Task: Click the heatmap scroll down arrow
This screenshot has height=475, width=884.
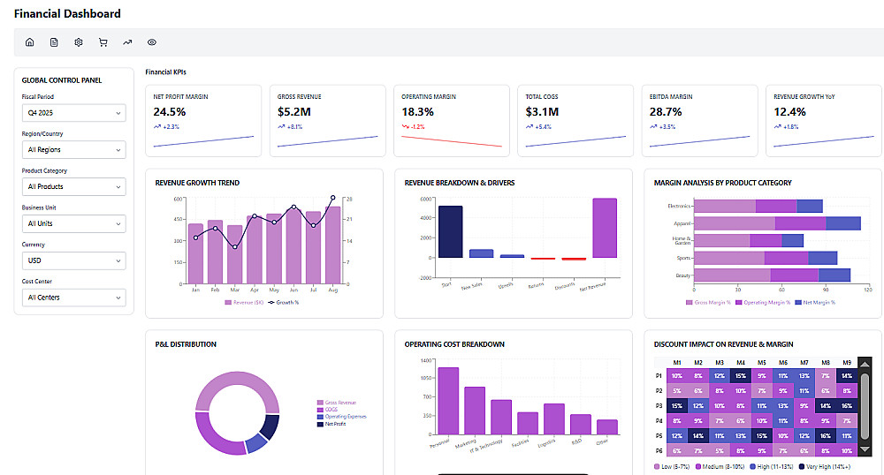Action: point(865,449)
